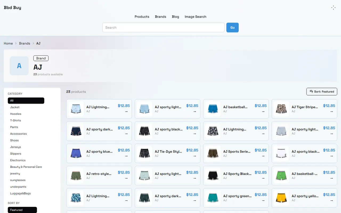Click arrow on AJ Sports Series card
The image size is (341, 213).
tap(263, 156)
